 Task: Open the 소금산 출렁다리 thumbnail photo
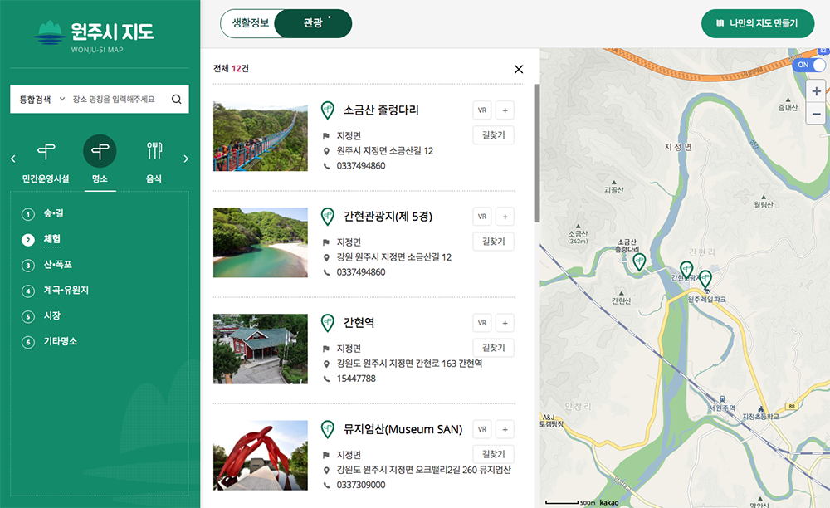tap(261, 136)
